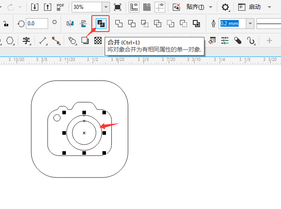The height and width of the screenshot is (209, 281).
Task: Click the plus quick-customize button
Action: (x=269, y=40)
